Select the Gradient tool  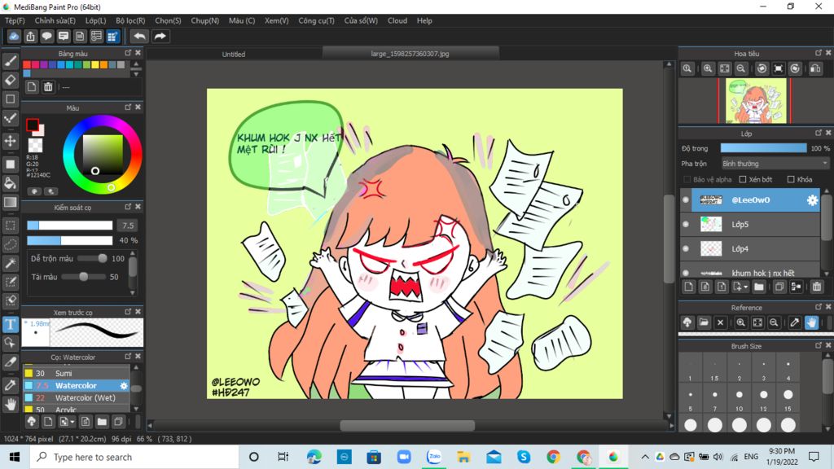[10, 202]
